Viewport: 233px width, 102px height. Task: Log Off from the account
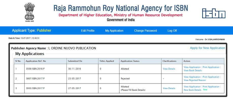point(172,31)
